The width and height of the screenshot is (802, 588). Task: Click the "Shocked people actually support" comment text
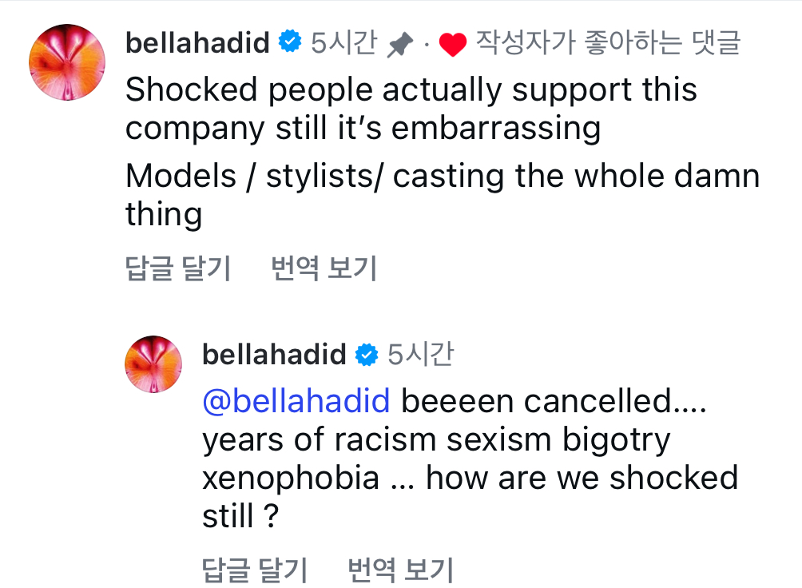point(411,89)
